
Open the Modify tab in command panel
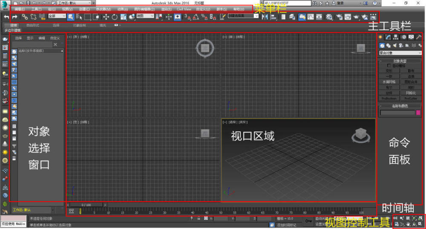[388, 37]
